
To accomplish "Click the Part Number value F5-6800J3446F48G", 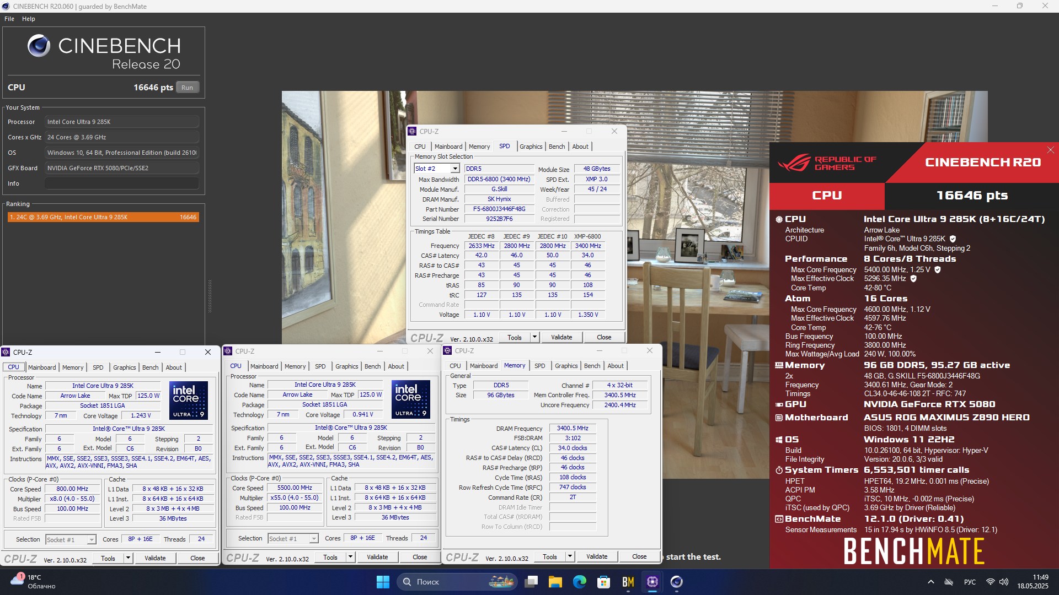I will pyautogui.click(x=499, y=209).
